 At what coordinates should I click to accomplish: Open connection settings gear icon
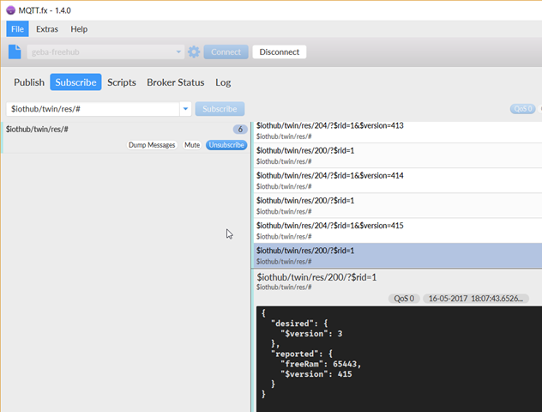tap(194, 52)
